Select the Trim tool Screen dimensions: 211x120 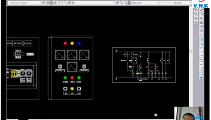[201, 48]
